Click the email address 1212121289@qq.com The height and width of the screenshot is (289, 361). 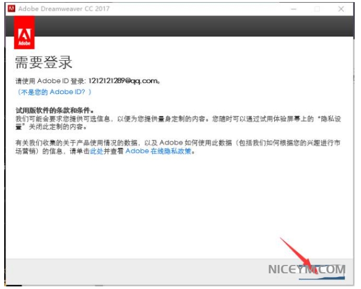[x=123, y=81]
